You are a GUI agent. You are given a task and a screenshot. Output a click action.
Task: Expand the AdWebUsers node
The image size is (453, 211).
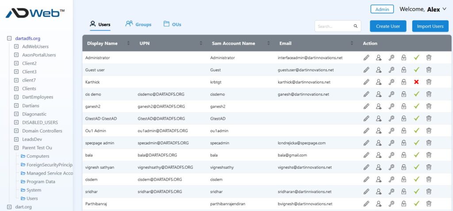point(16,47)
